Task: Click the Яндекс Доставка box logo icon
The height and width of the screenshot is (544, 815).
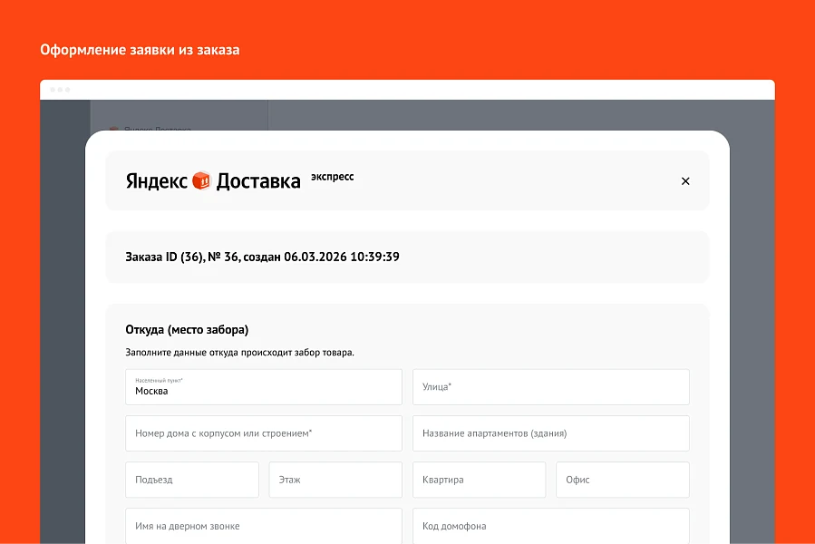Action: tap(201, 180)
